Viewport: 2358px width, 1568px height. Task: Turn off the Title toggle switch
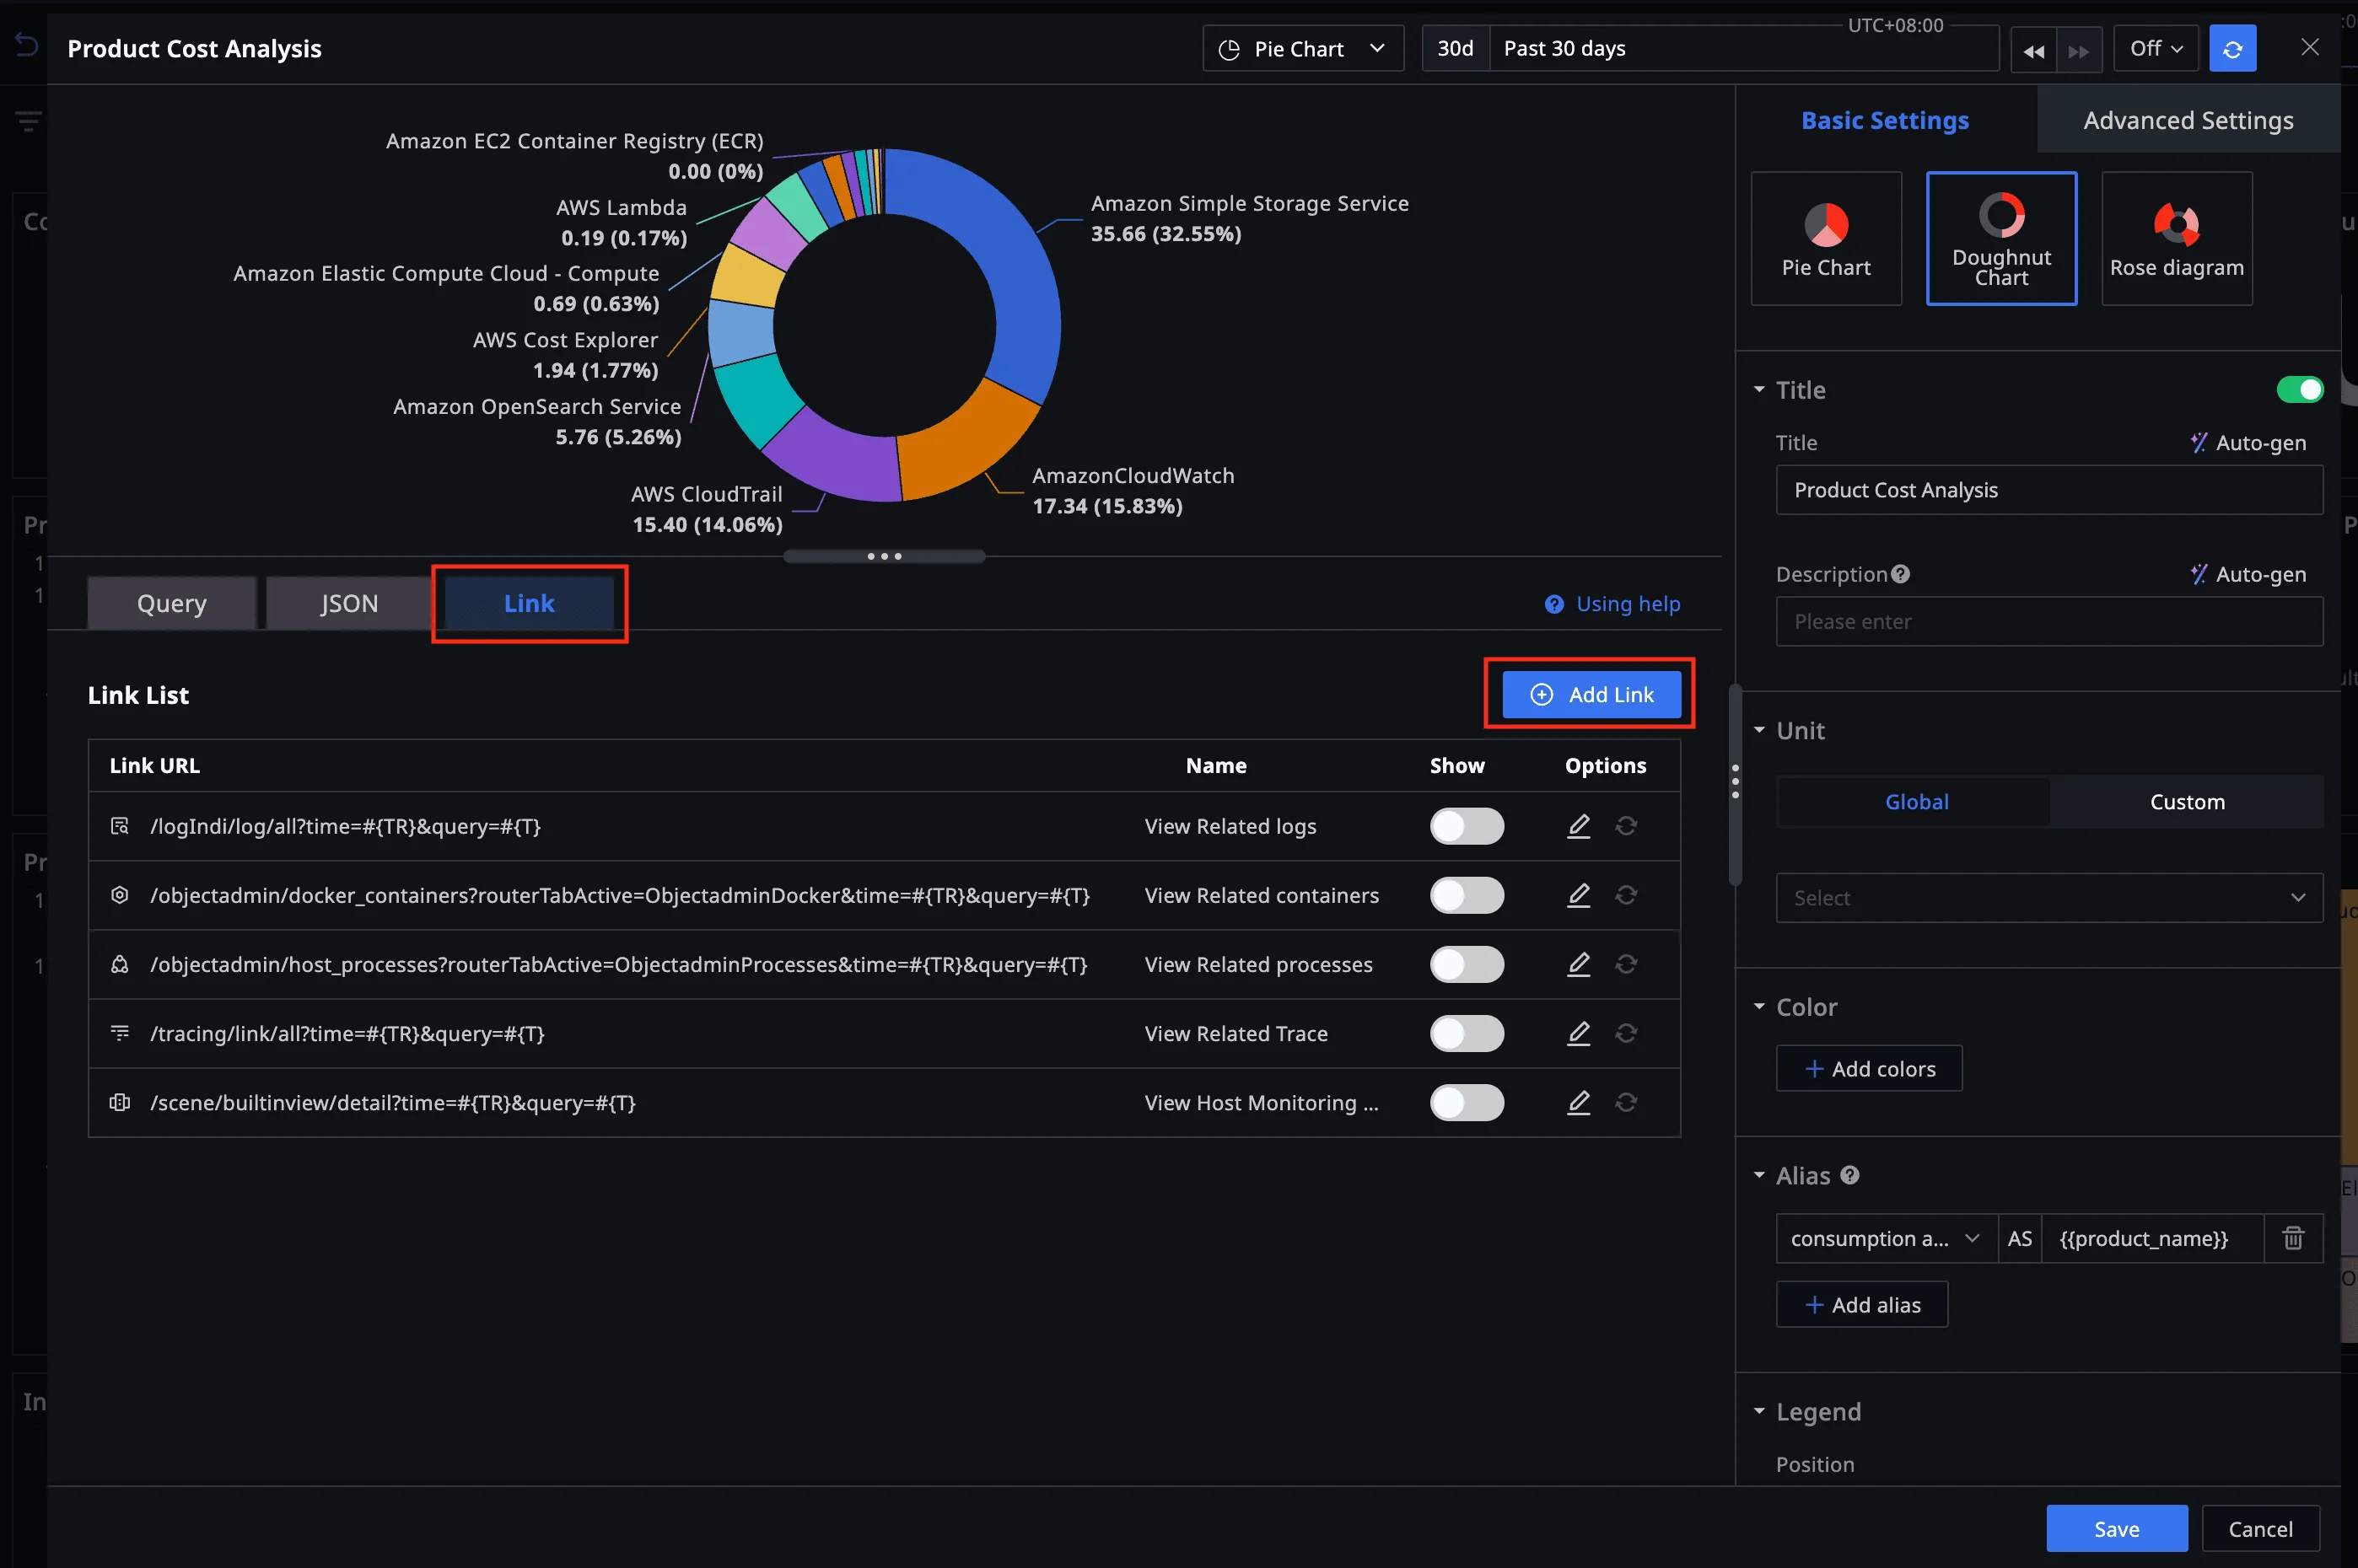(x=2298, y=390)
